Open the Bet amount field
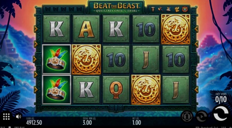Viewport: 232px width, 128px height. (137, 121)
